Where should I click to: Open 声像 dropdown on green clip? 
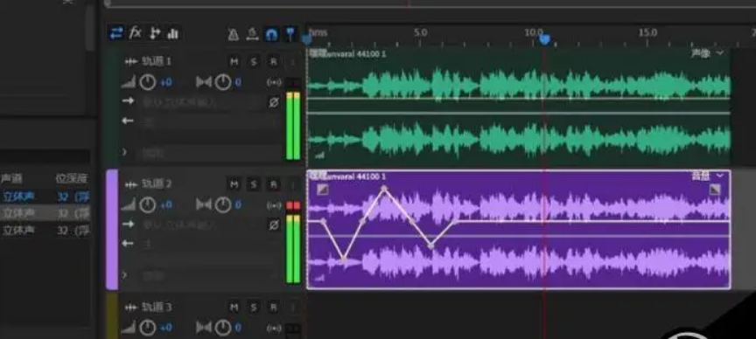(708, 53)
